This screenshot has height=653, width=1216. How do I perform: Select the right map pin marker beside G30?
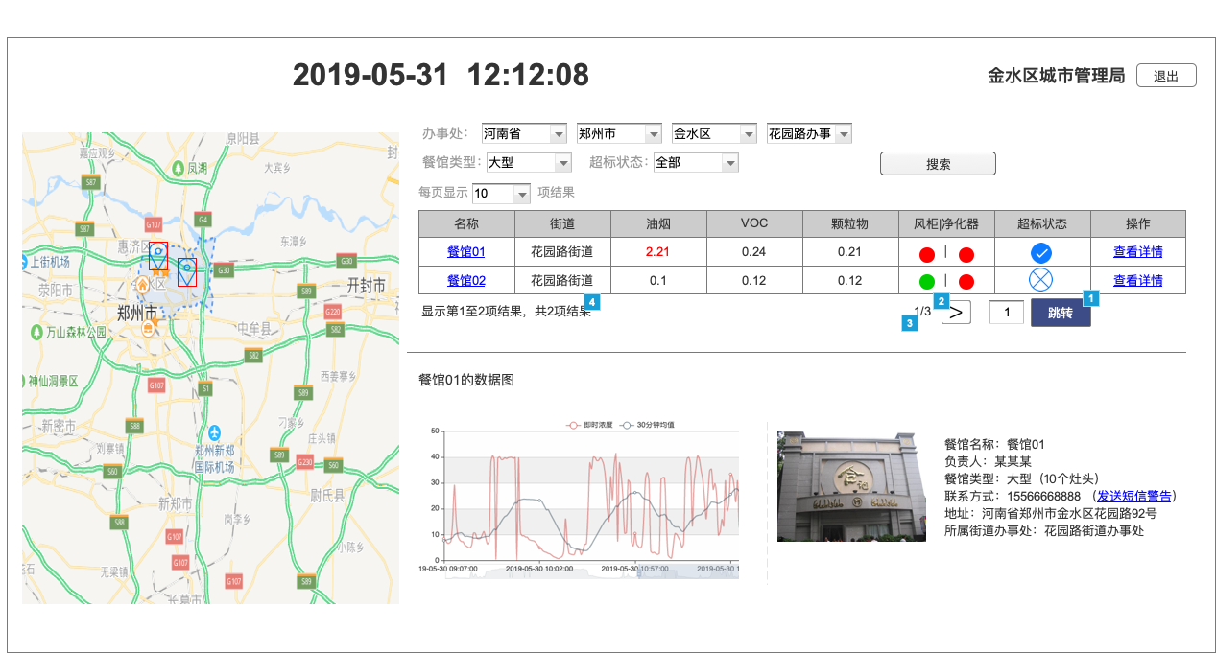(x=187, y=272)
